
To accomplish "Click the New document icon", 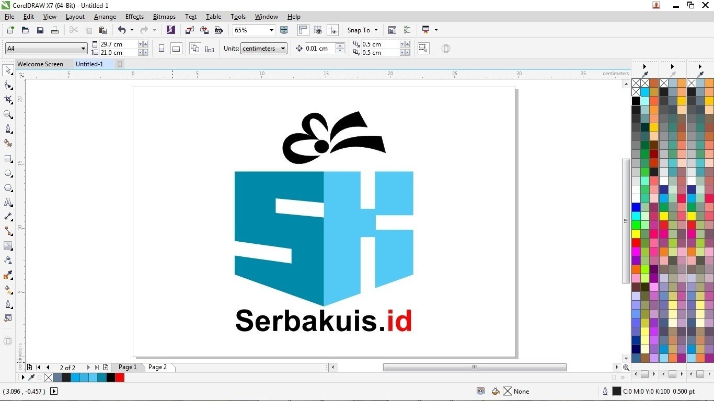I will (x=10, y=30).
